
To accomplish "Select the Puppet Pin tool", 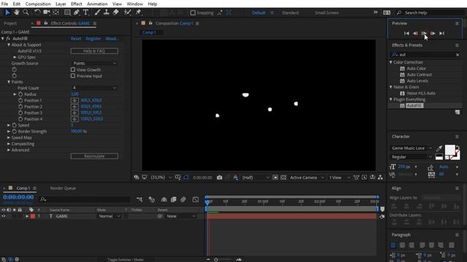I will point(138,12).
